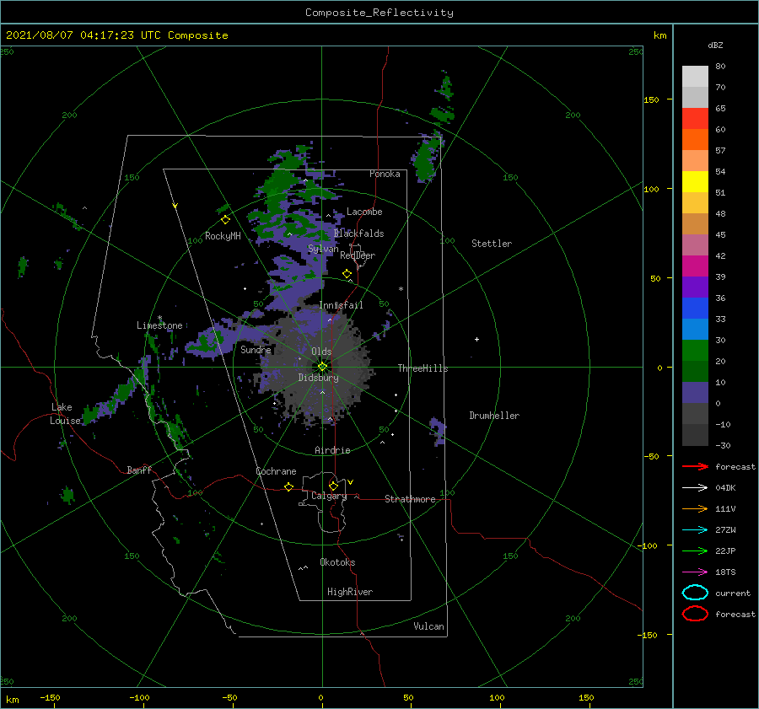
Task: Click the white 04DK arrow in legend
Action: coord(695,487)
